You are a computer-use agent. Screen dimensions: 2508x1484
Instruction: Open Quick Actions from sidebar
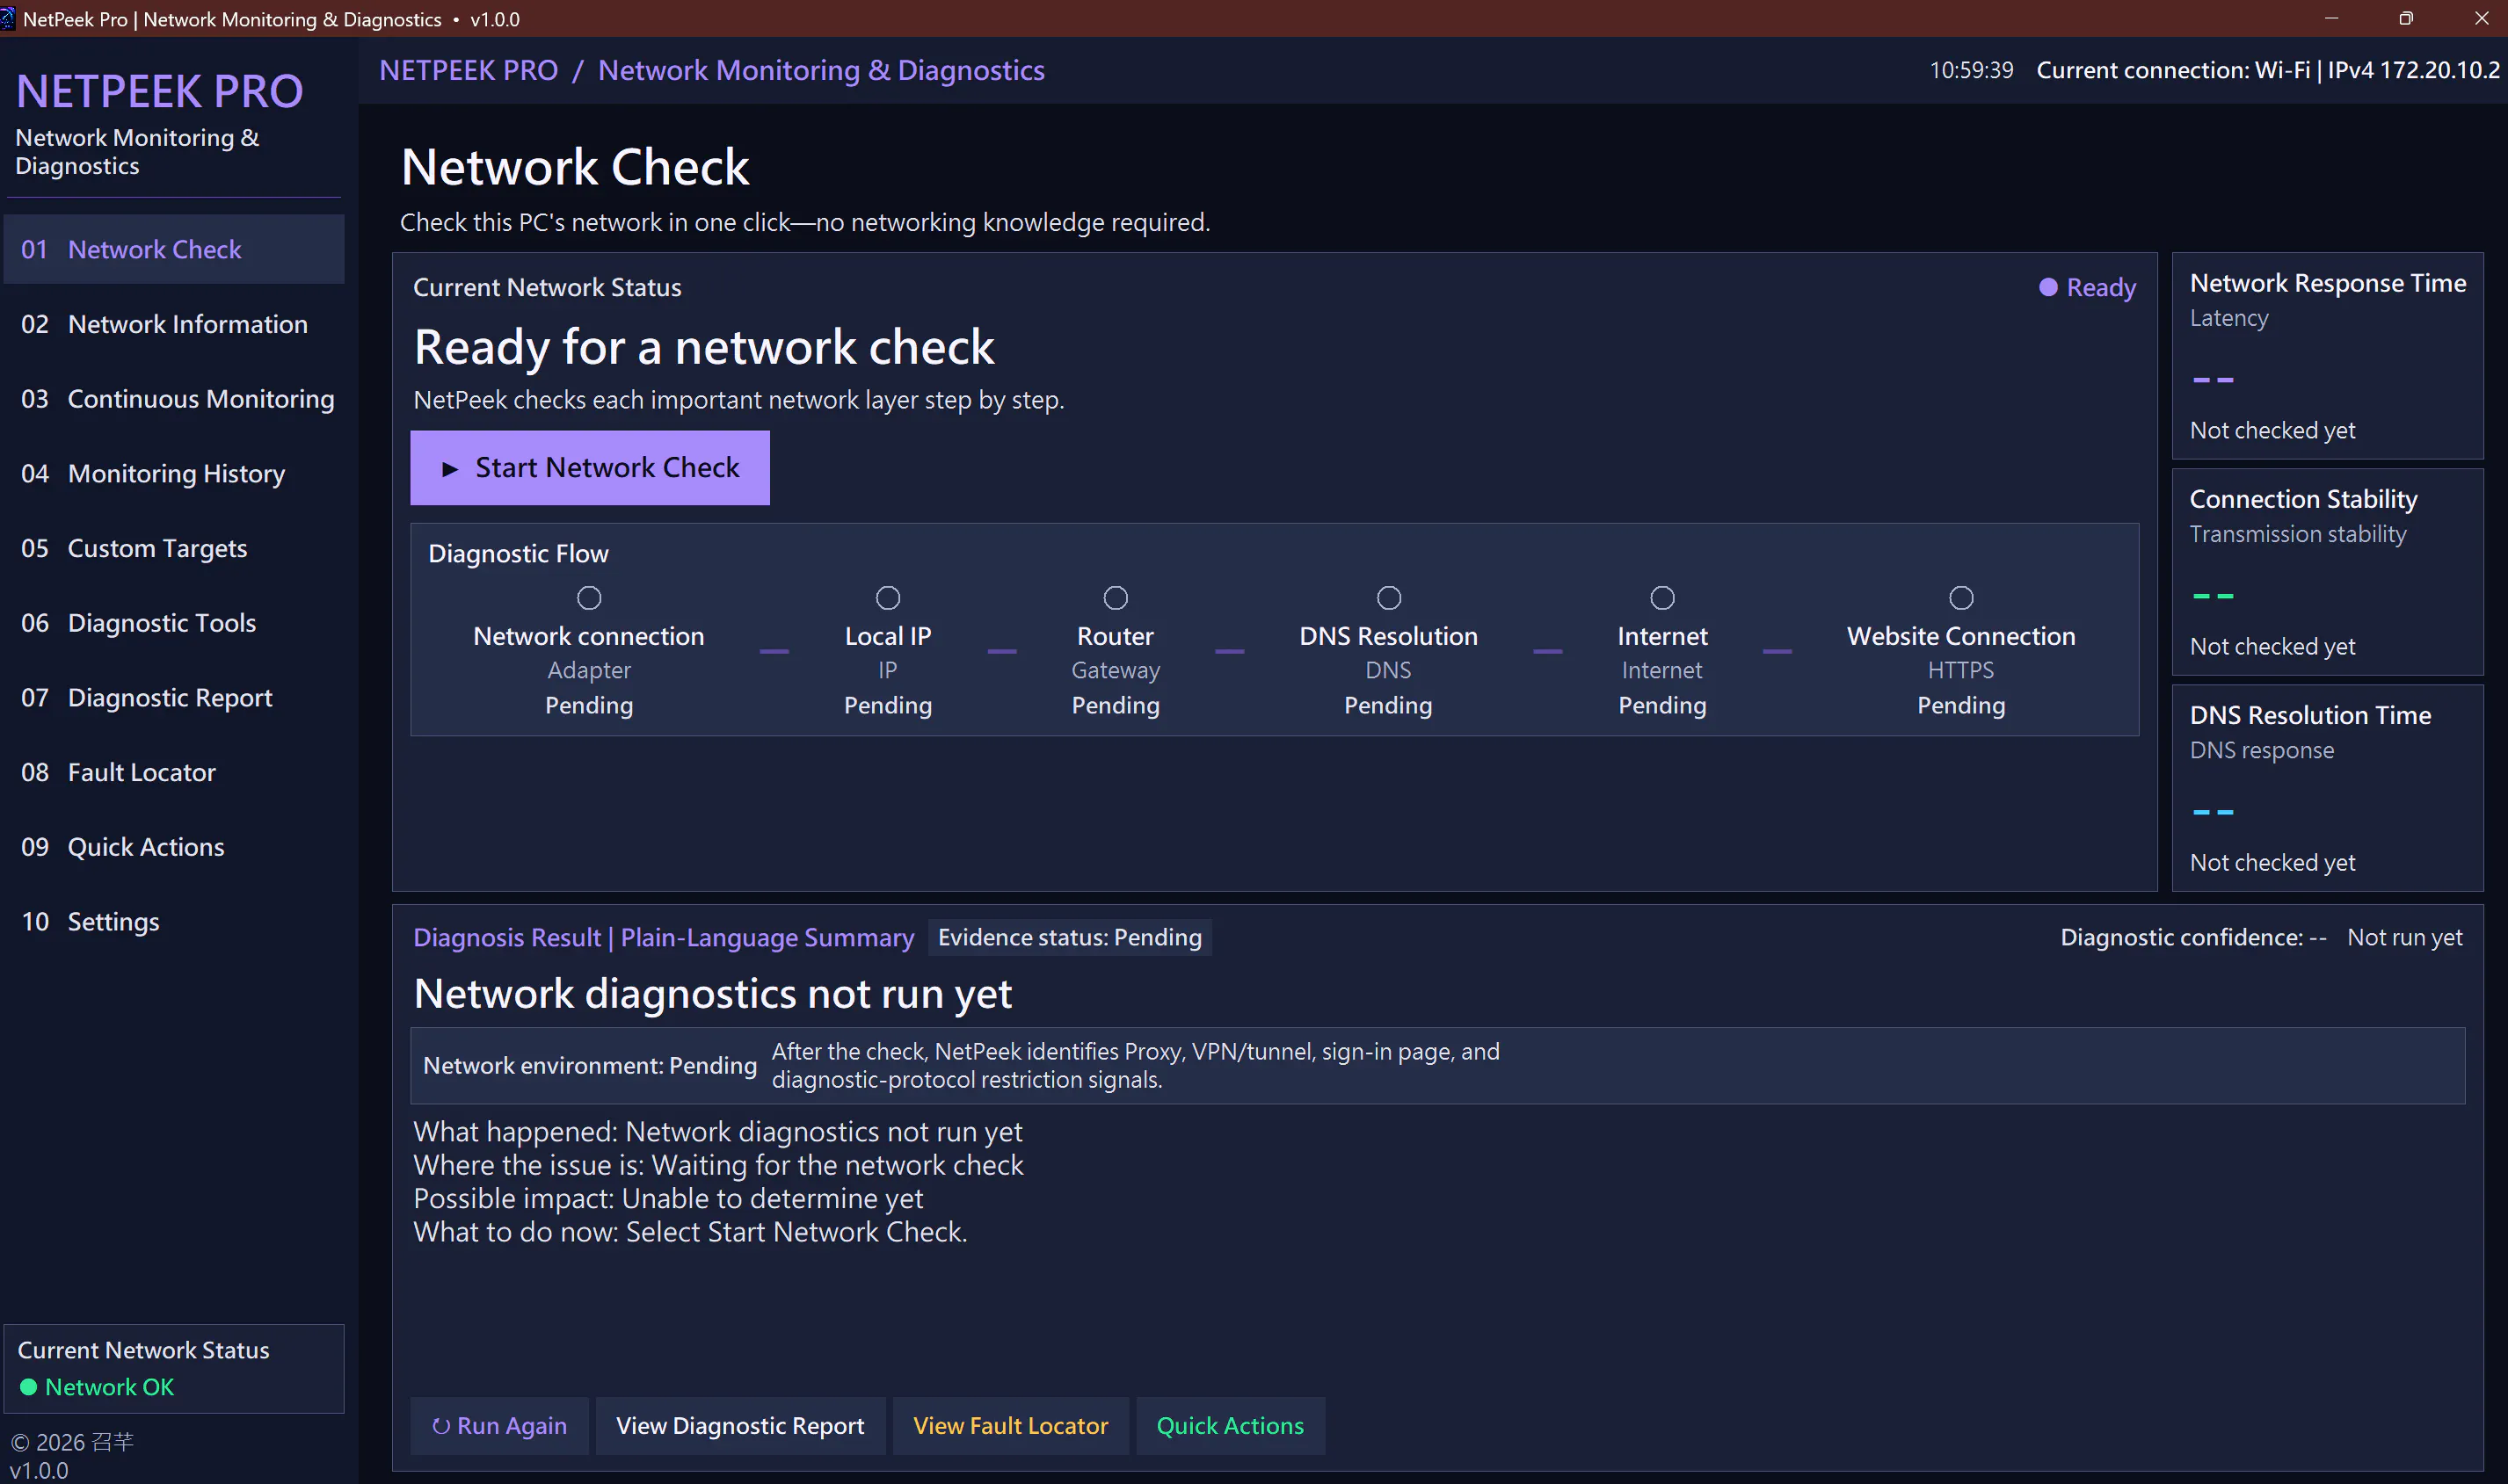pyautogui.click(x=174, y=846)
